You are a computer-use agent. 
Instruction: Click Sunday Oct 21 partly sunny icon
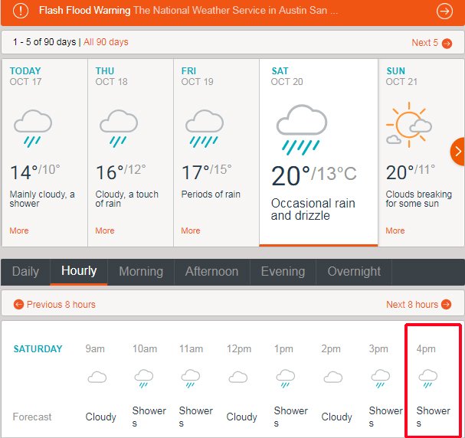[x=409, y=125]
